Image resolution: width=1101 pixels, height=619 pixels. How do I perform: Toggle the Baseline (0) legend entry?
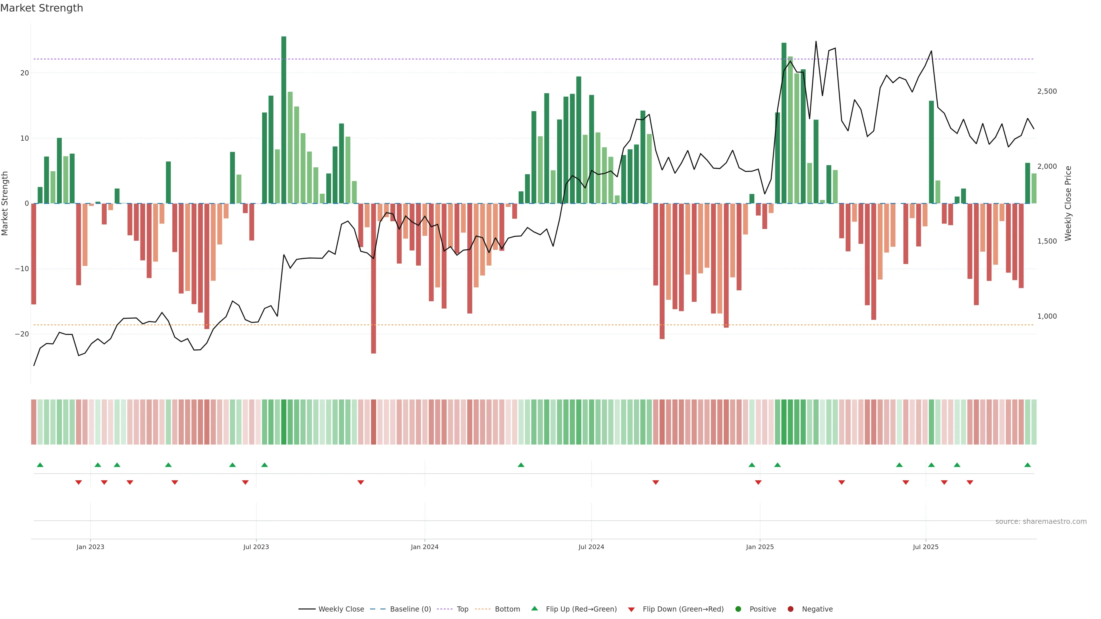[410, 609]
